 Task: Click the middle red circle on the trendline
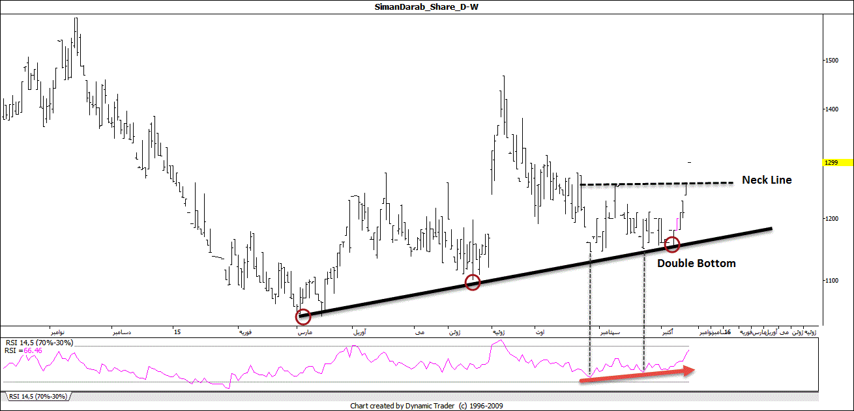473,283
